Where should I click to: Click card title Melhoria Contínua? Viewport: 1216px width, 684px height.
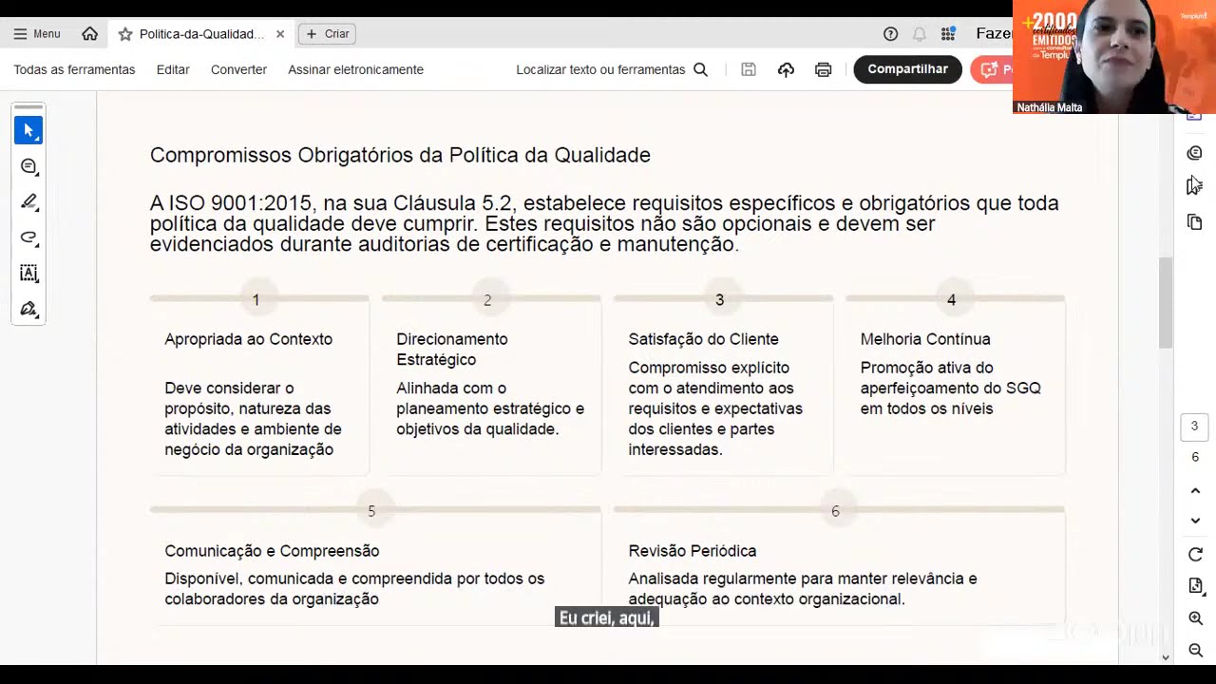(x=925, y=339)
